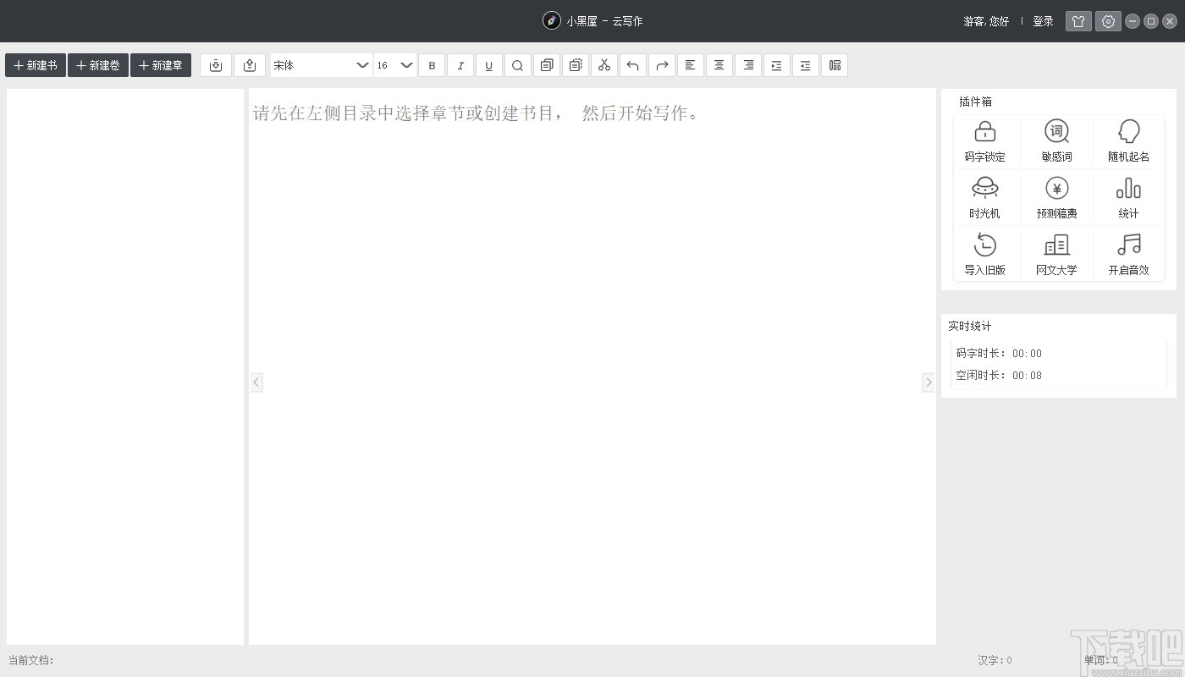Center align the text
The width and height of the screenshot is (1185, 677).
719,65
